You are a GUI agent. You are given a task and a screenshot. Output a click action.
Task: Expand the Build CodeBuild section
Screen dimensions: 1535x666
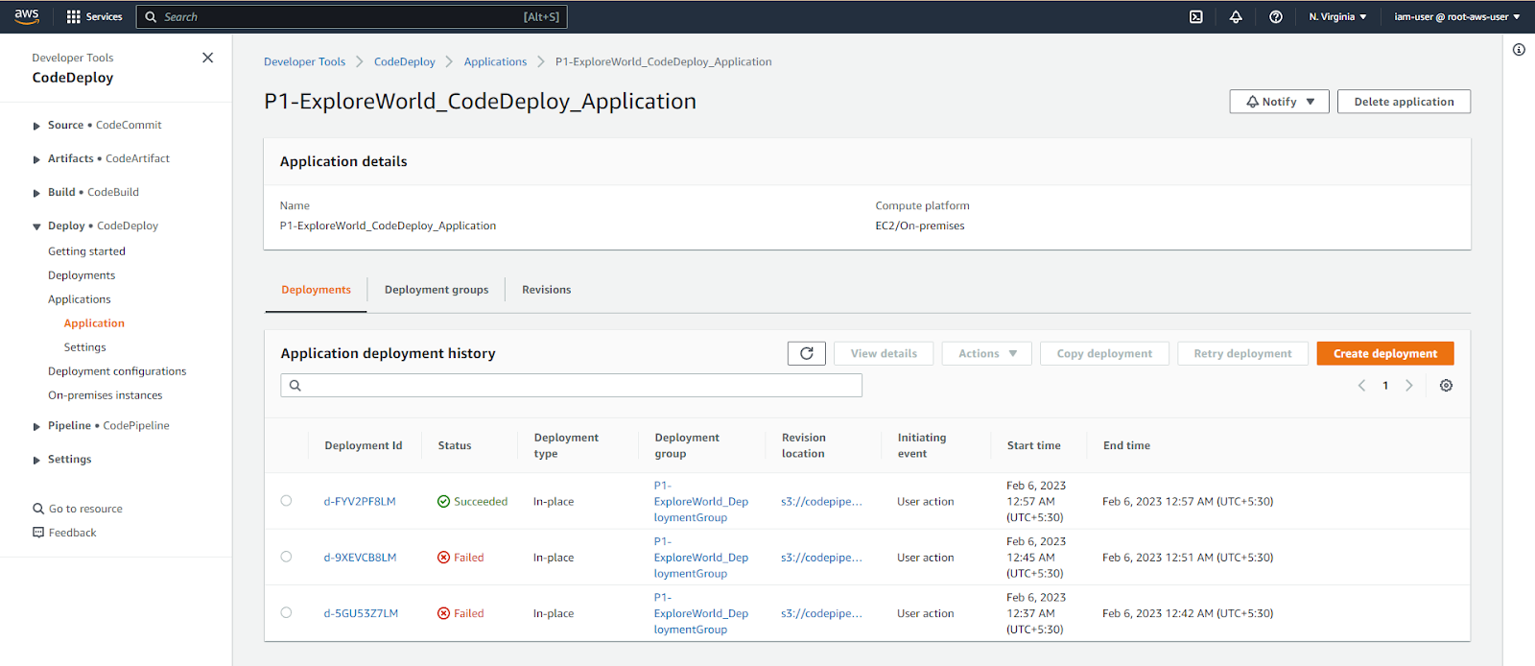[36, 193]
